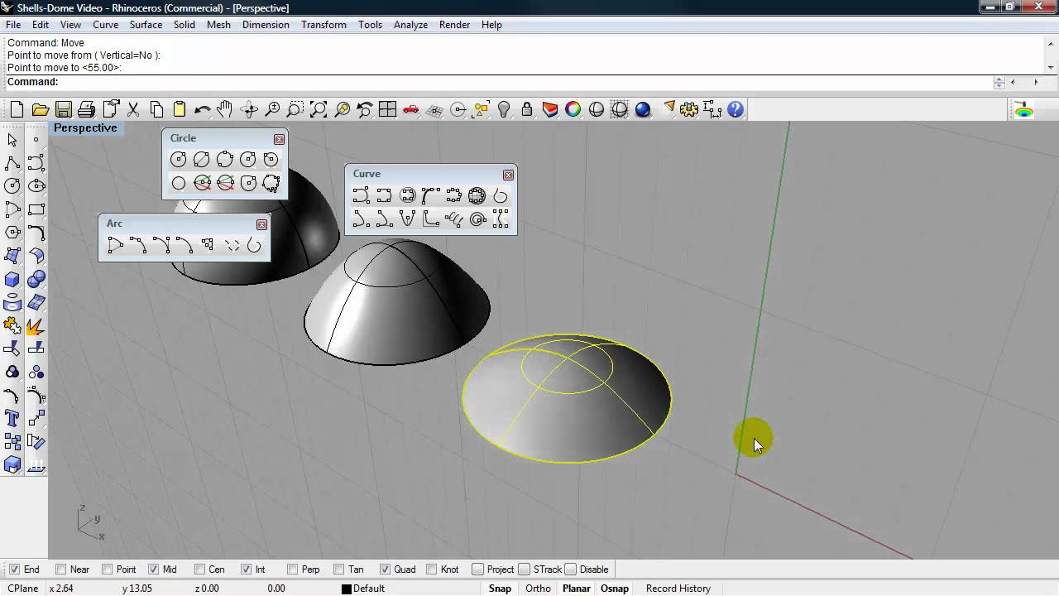Click the red car icon in the toolbar
The height and width of the screenshot is (596, 1059).
pyautogui.click(x=410, y=109)
